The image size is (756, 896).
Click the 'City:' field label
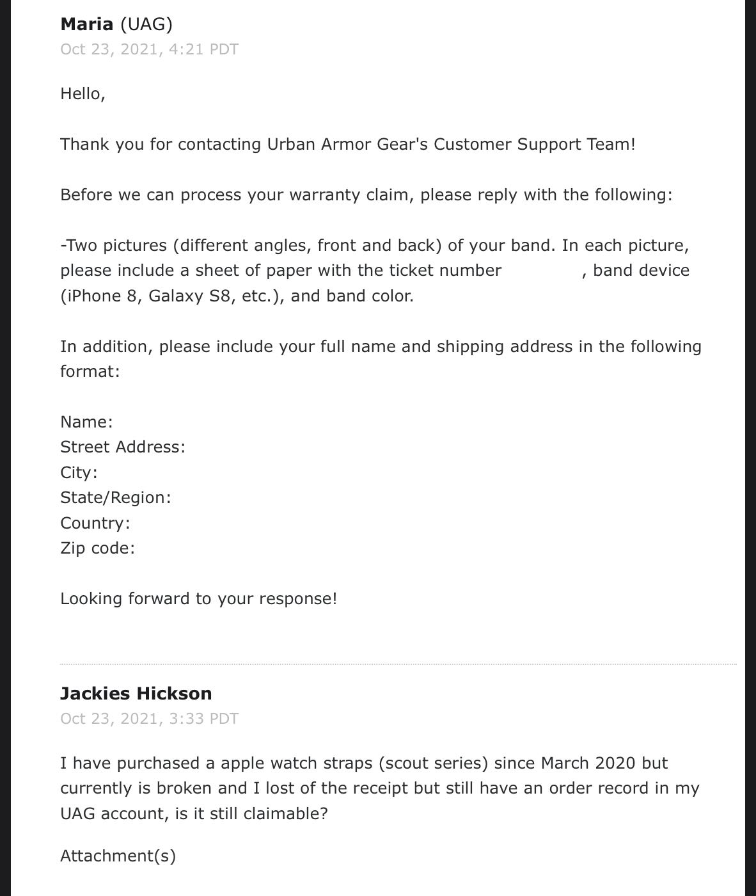pyautogui.click(x=79, y=473)
